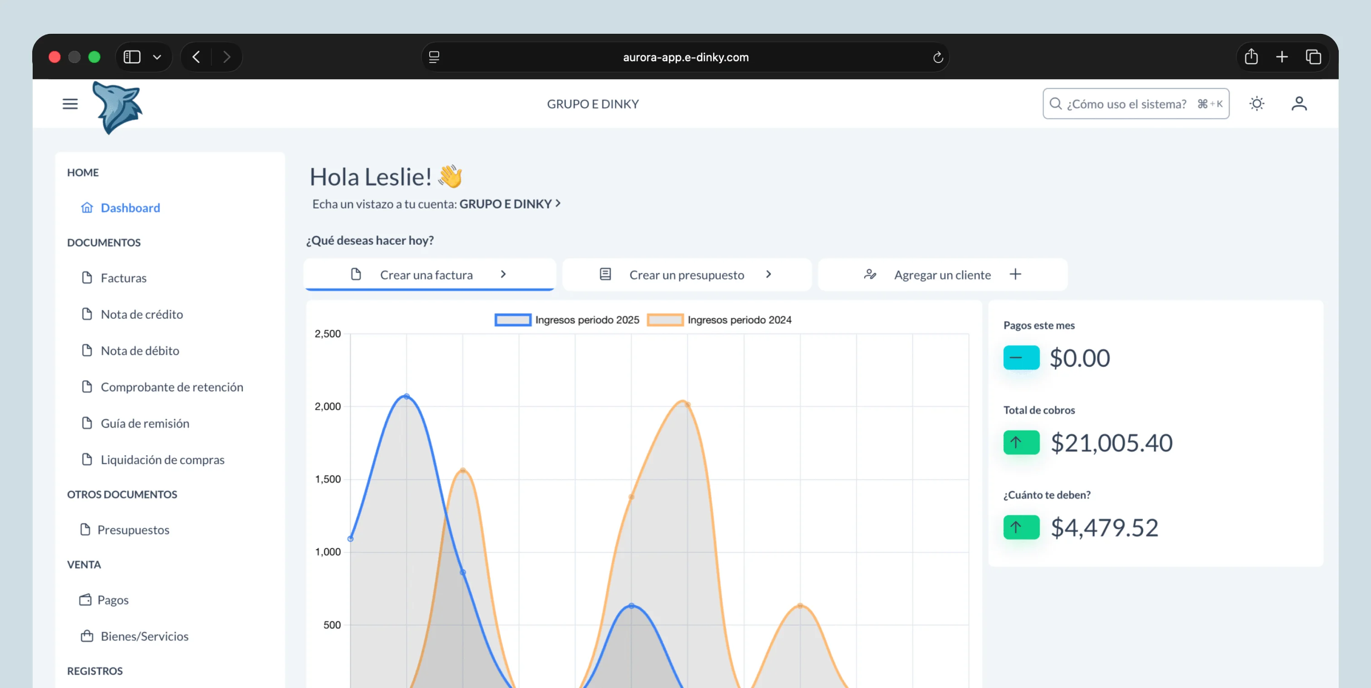Screen dimensions: 1371x688
Task: Open the sidebar dropdown arrow in browser toolbar
Action: [x=157, y=57]
